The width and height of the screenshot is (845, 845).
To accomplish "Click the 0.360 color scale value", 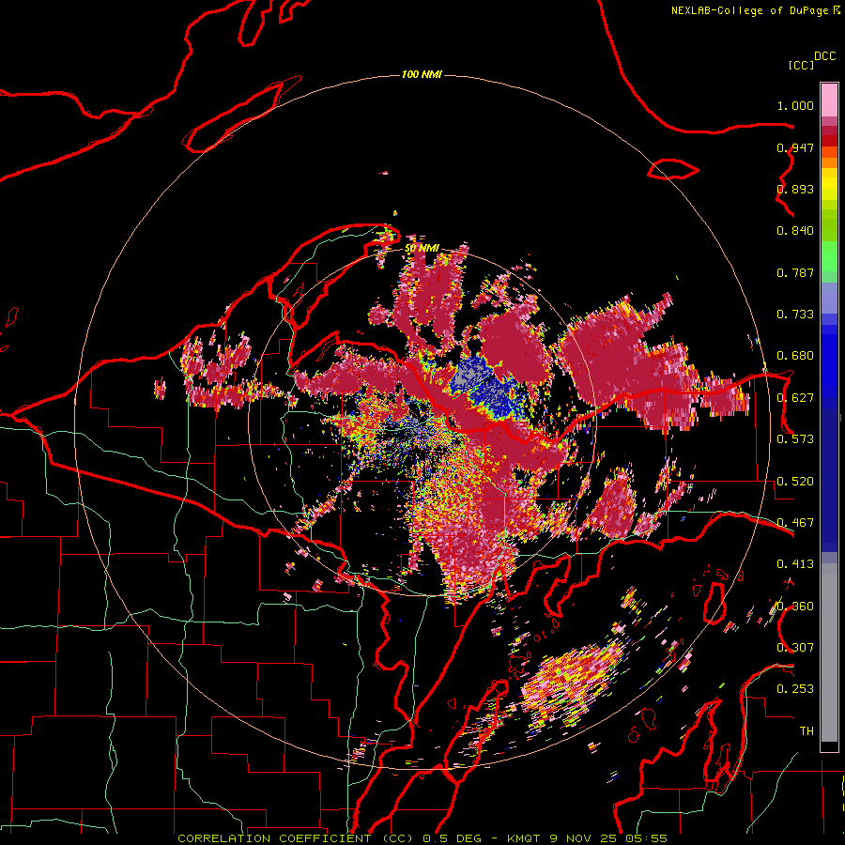I will pyautogui.click(x=795, y=607).
